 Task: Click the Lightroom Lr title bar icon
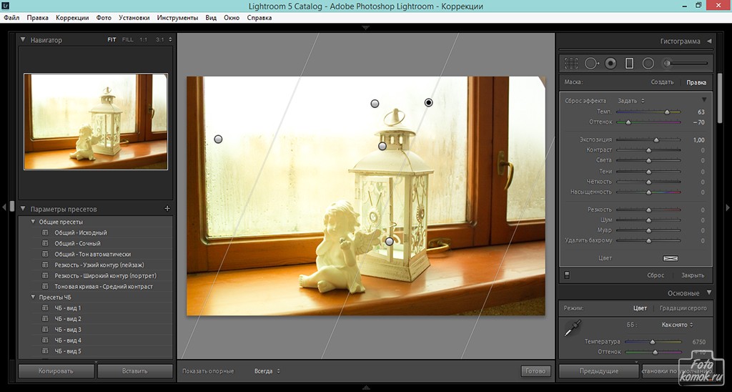(x=6, y=6)
